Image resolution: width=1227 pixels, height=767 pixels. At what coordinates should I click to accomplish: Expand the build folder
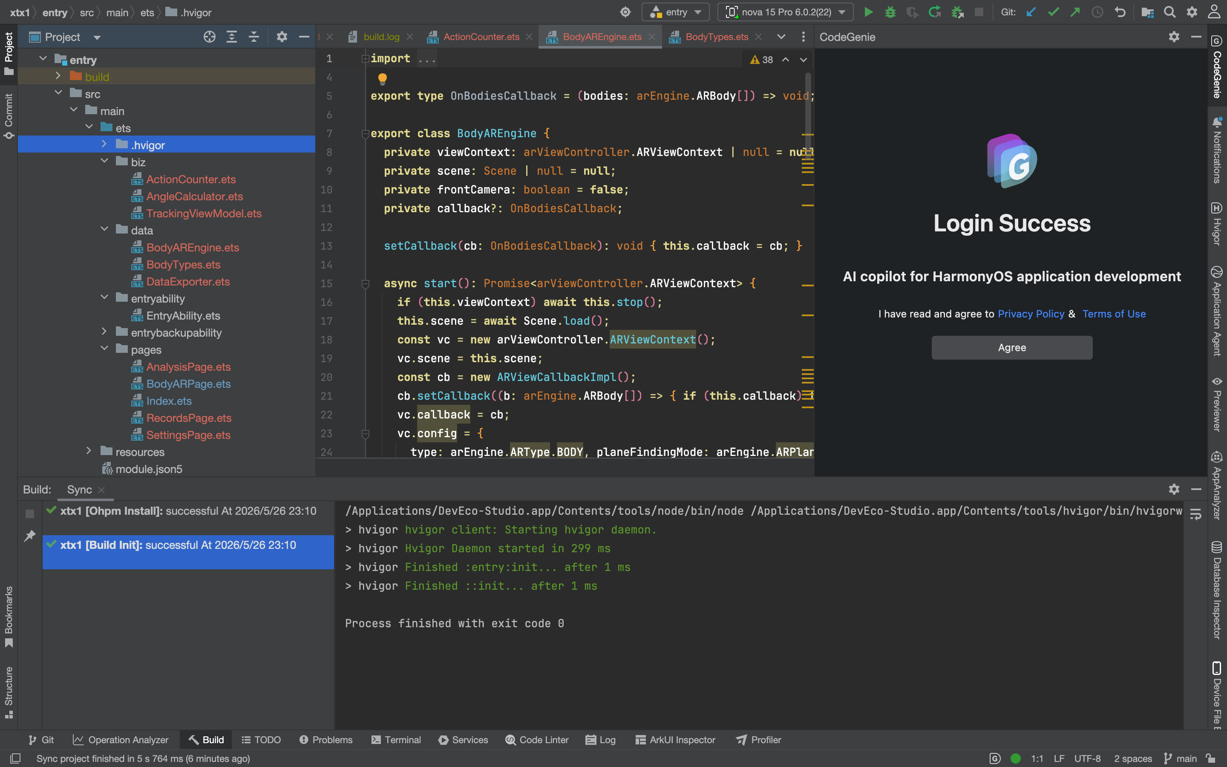click(x=58, y=76)
